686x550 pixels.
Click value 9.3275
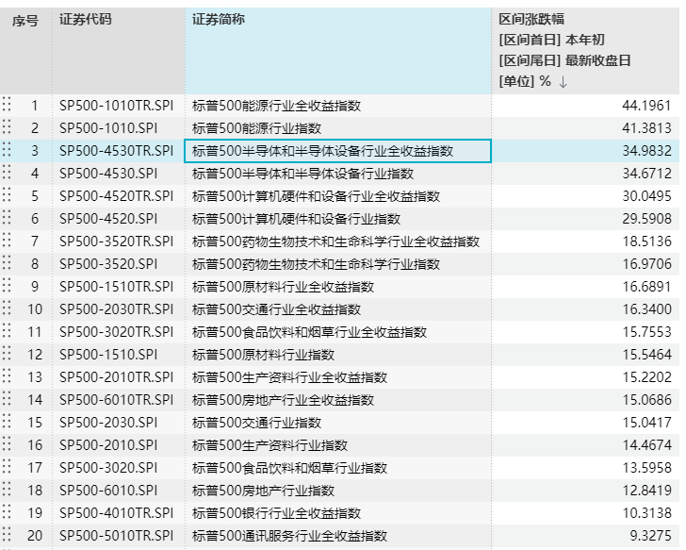click(x=650, y=536)
